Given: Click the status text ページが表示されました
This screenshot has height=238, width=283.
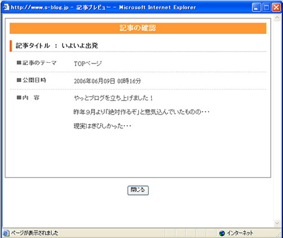Looking at the screenshot, I should 34,233.
